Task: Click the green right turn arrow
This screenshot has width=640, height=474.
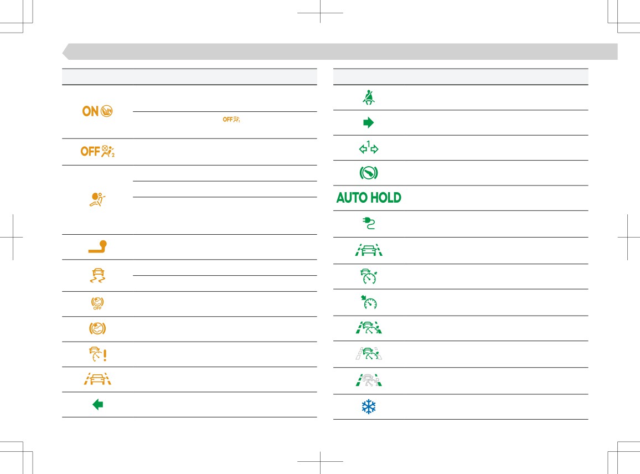Action: (369, 122)
